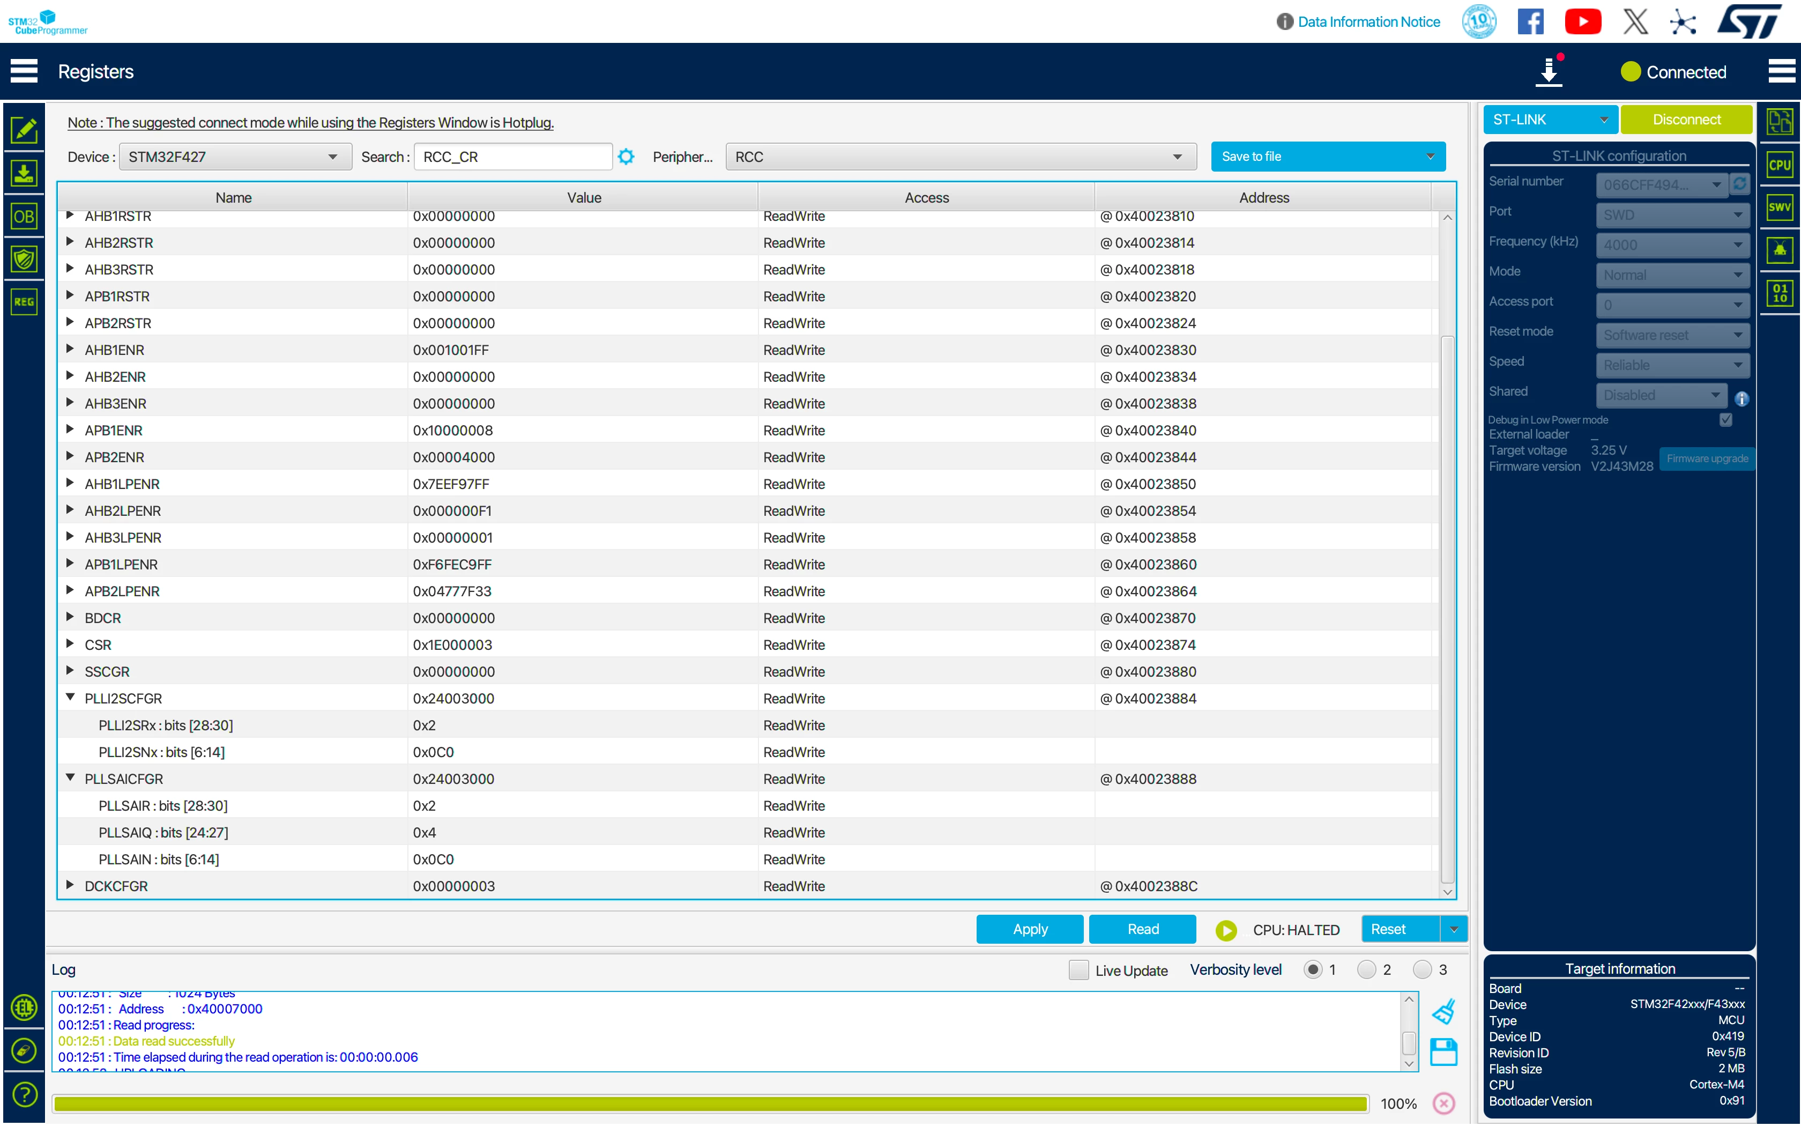Click the 10 years anniversary badge icon
Image resolution: width=1801 pixels, height=1126 pixels.
point(1479,21)
